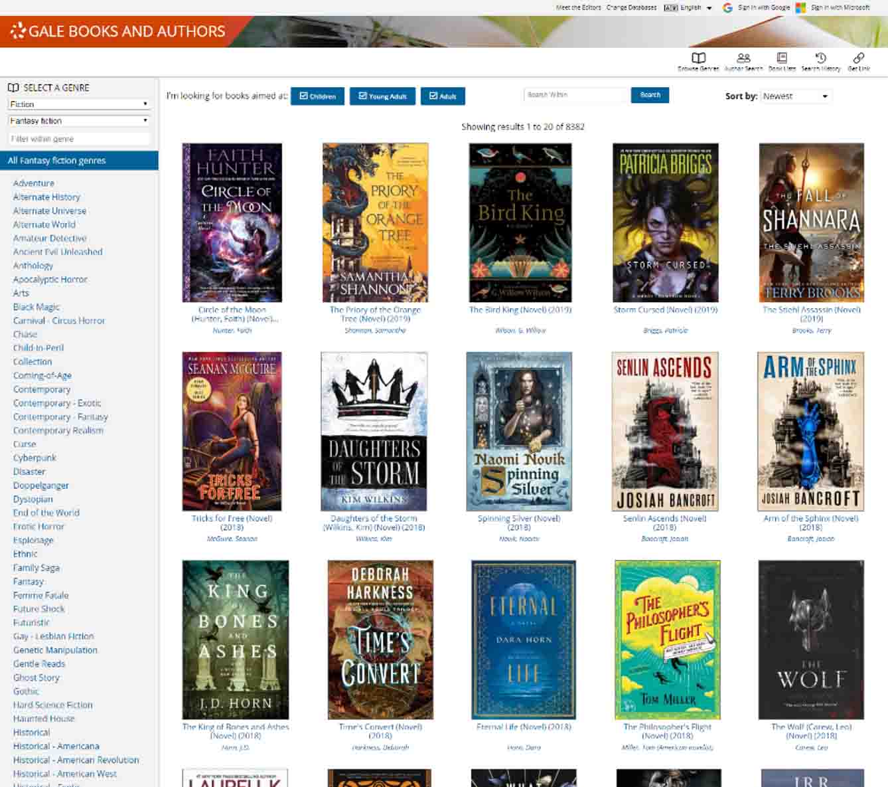Toggle the Young Adult audience checkbox
This screenshot has width=888, height=787.
point(382,96)
